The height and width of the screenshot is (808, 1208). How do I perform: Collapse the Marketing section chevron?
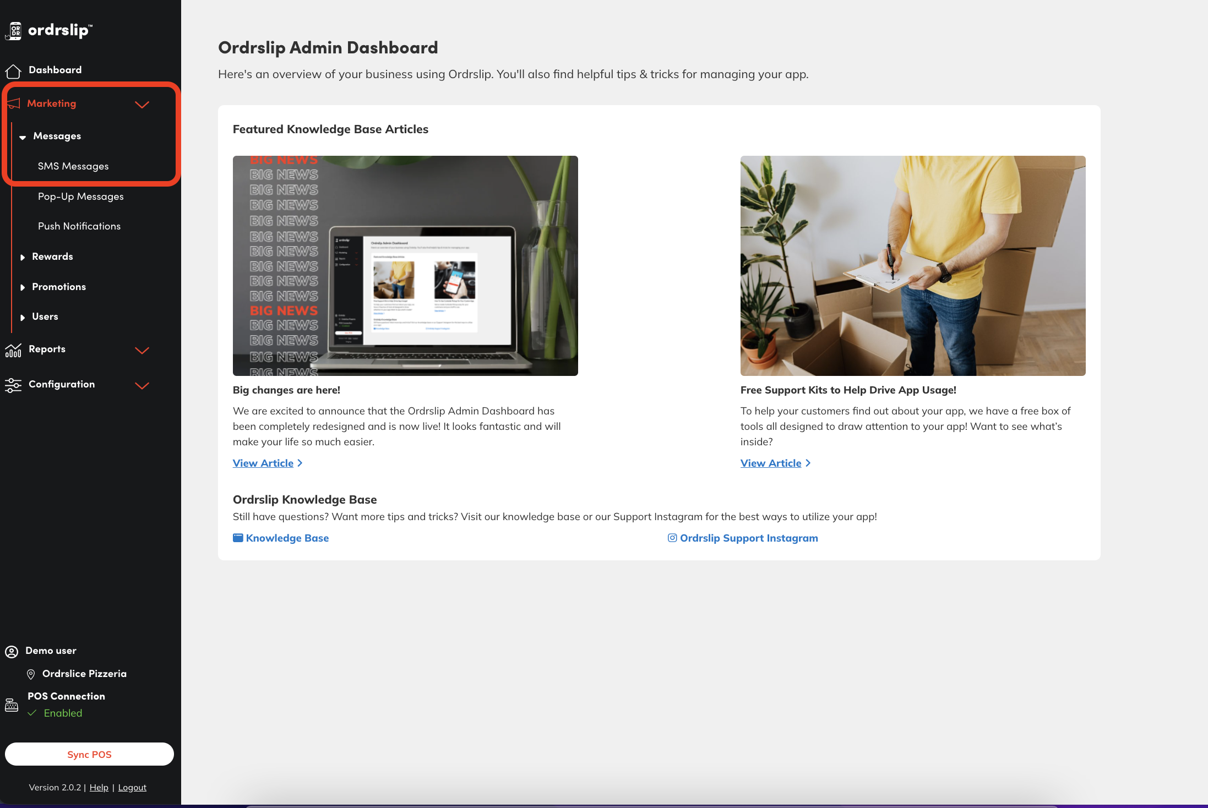142,105
